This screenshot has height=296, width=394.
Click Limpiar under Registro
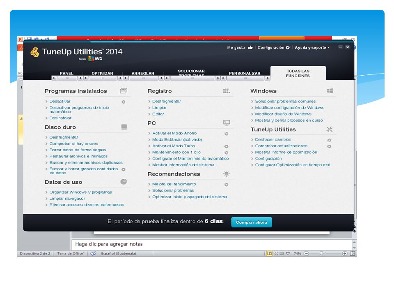159,107
